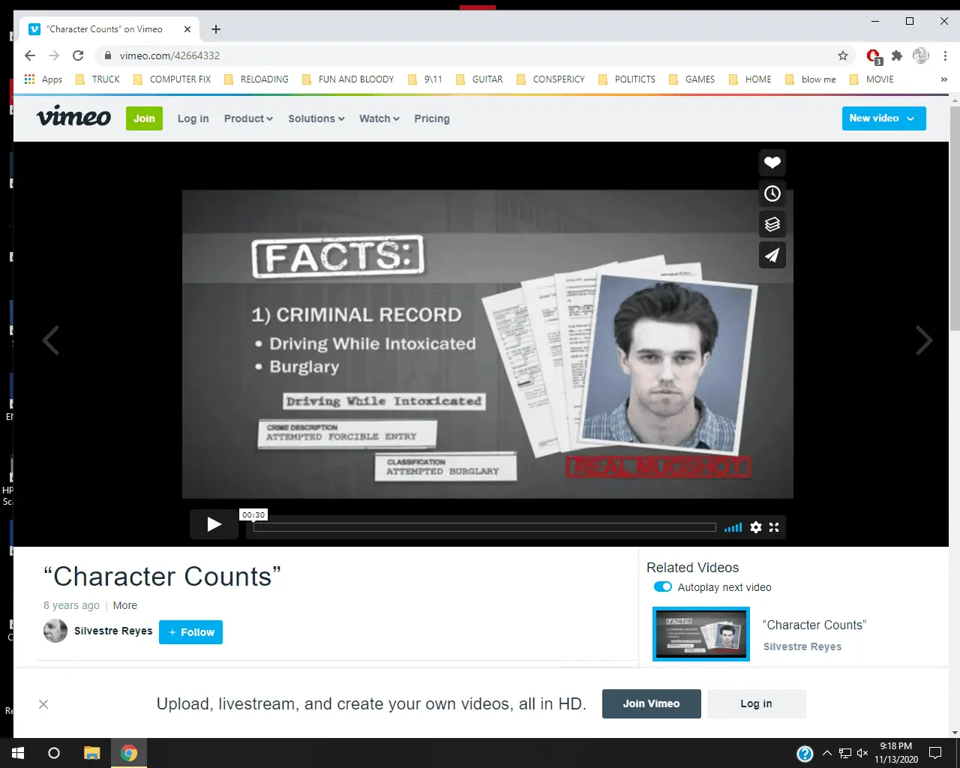This screenshot has height=768, width=960.
Task: Share video with paper plane icon
Action: tap(772, 255)
